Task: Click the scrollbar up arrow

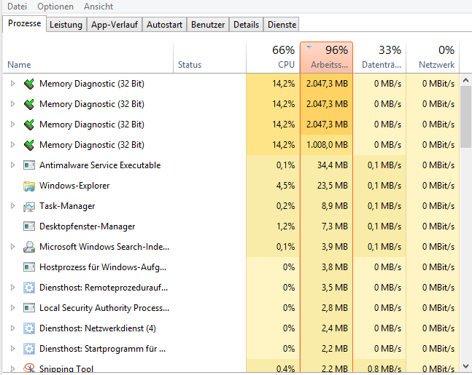Action: 465,80
